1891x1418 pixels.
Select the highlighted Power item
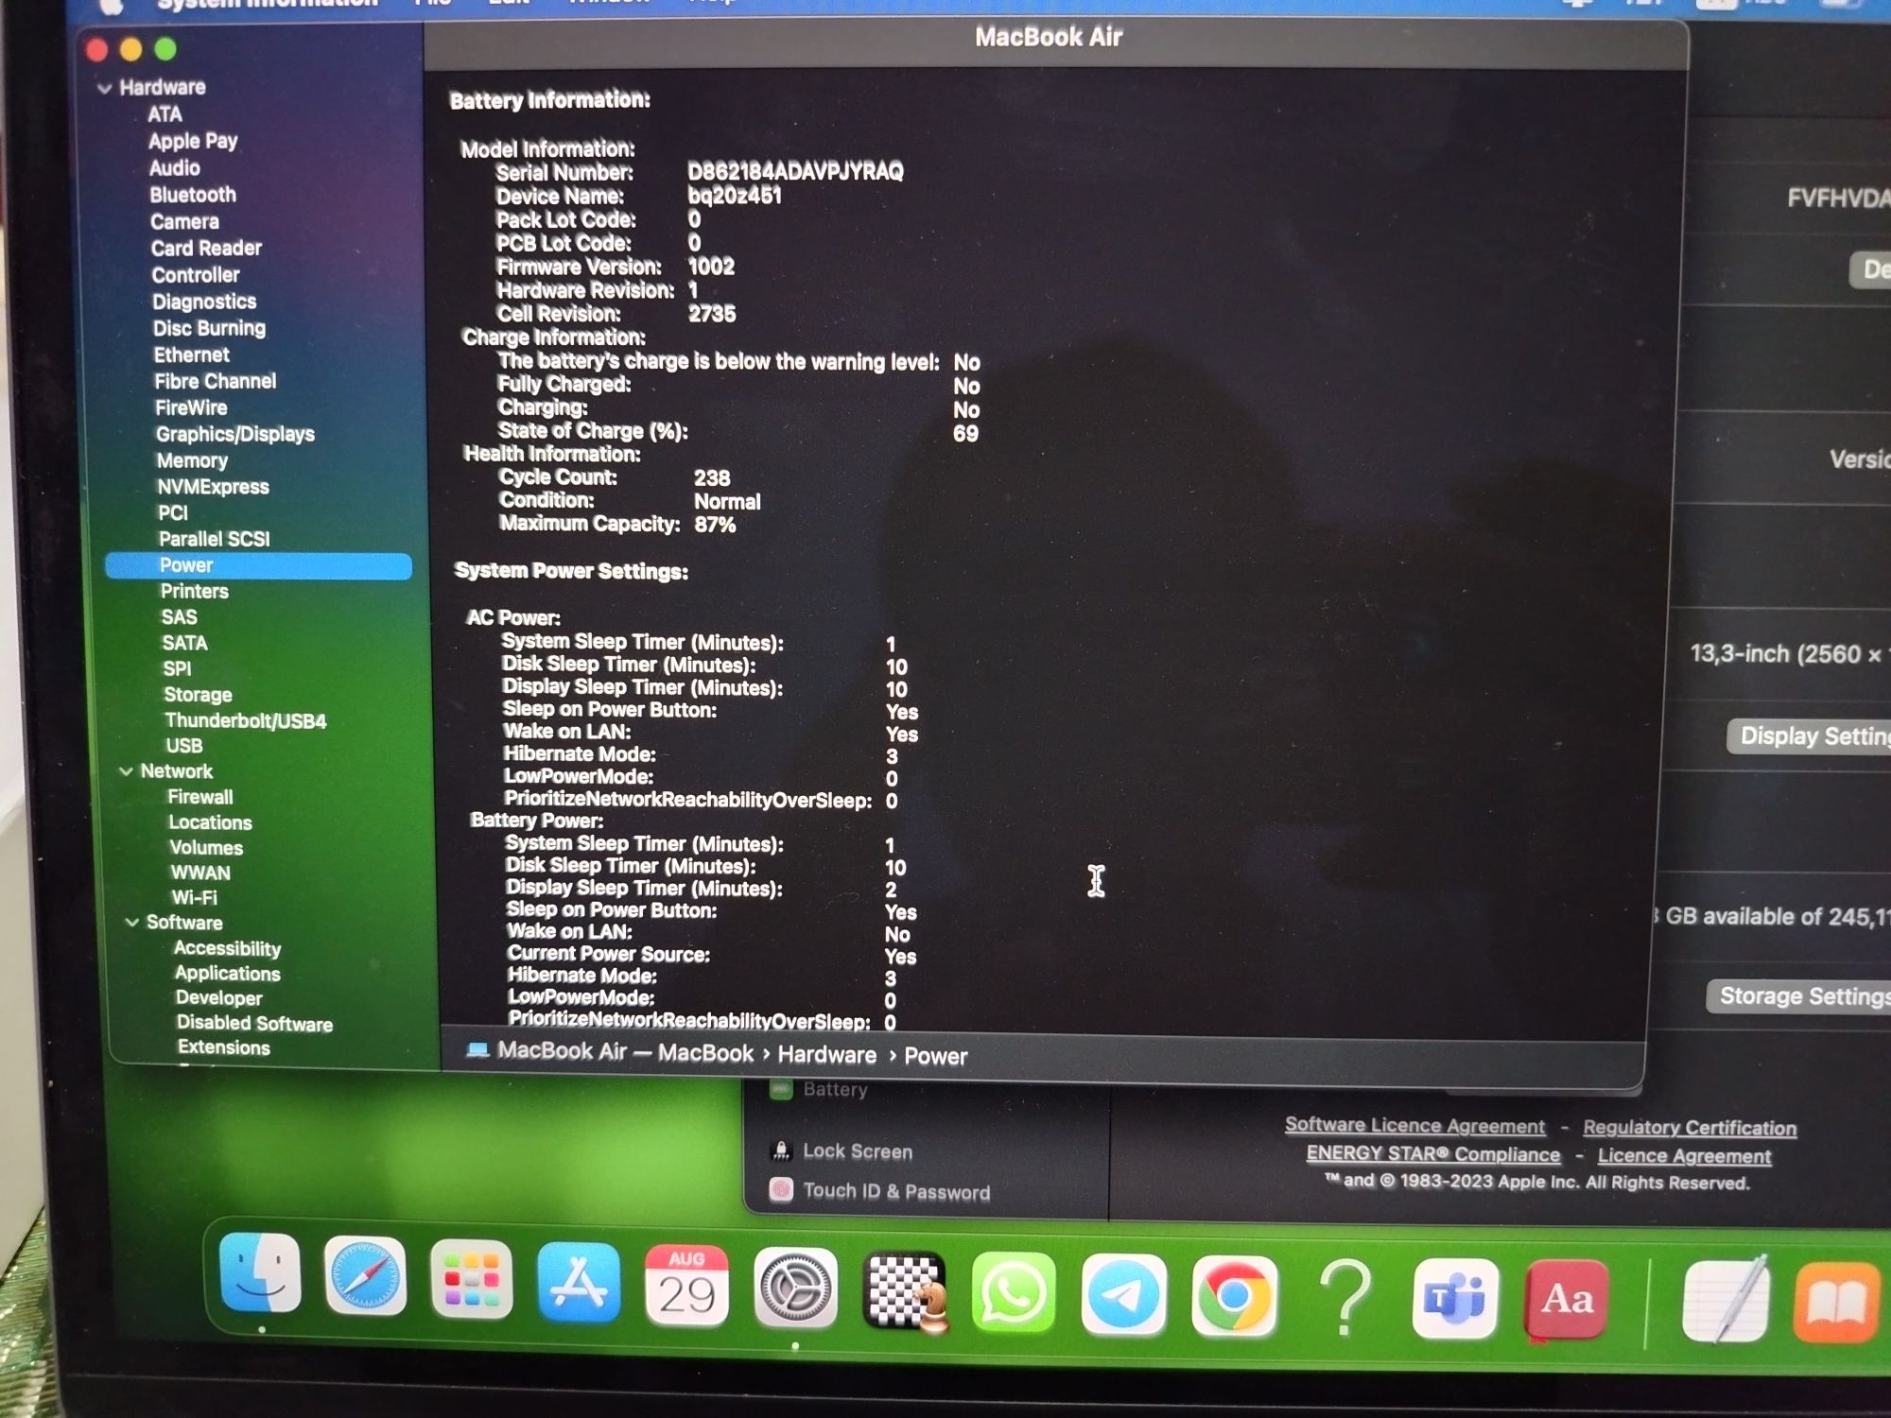coord(258,565)
